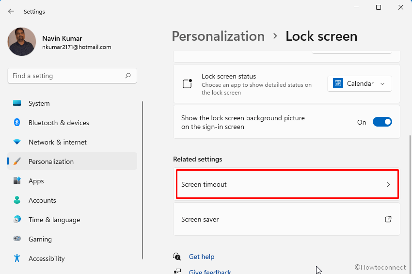
Task: Open Screen saver settings
Action: [286, 219]
